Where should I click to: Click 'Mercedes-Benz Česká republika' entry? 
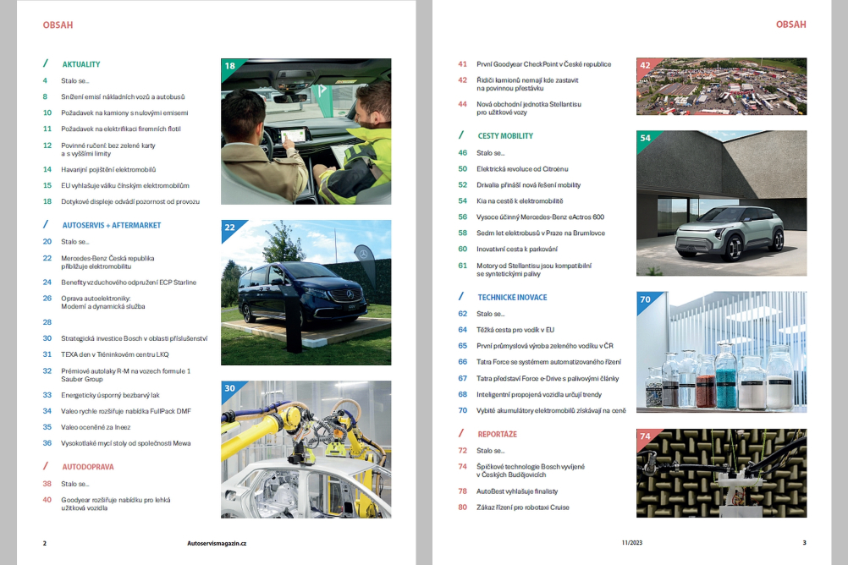click(107, 262)
